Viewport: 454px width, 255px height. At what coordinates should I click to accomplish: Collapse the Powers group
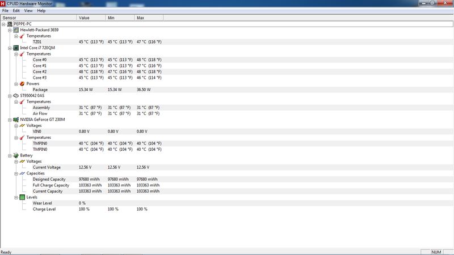click(x=16, y=84)
